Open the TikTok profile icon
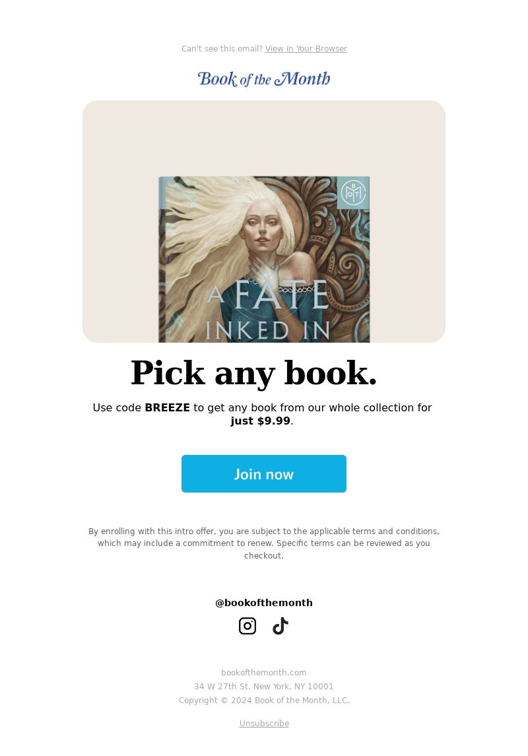This screenshot has height=756, width=528. [x=280, y=626]
